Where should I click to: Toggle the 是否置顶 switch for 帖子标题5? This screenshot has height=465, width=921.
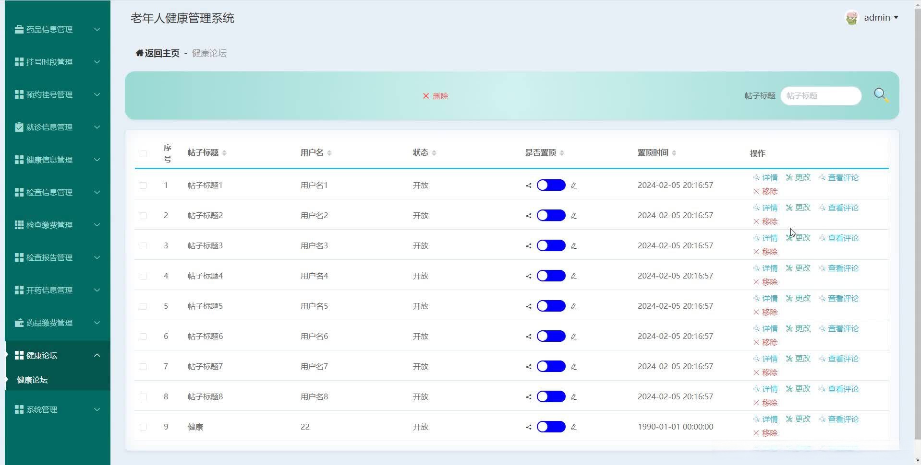pyautogui.click(x=551, y=306)
